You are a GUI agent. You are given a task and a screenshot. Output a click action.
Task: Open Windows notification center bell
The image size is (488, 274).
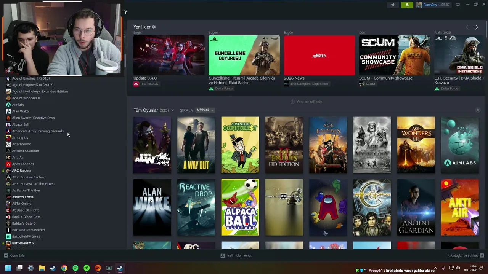pyautogui.click(x=482, y=268)
